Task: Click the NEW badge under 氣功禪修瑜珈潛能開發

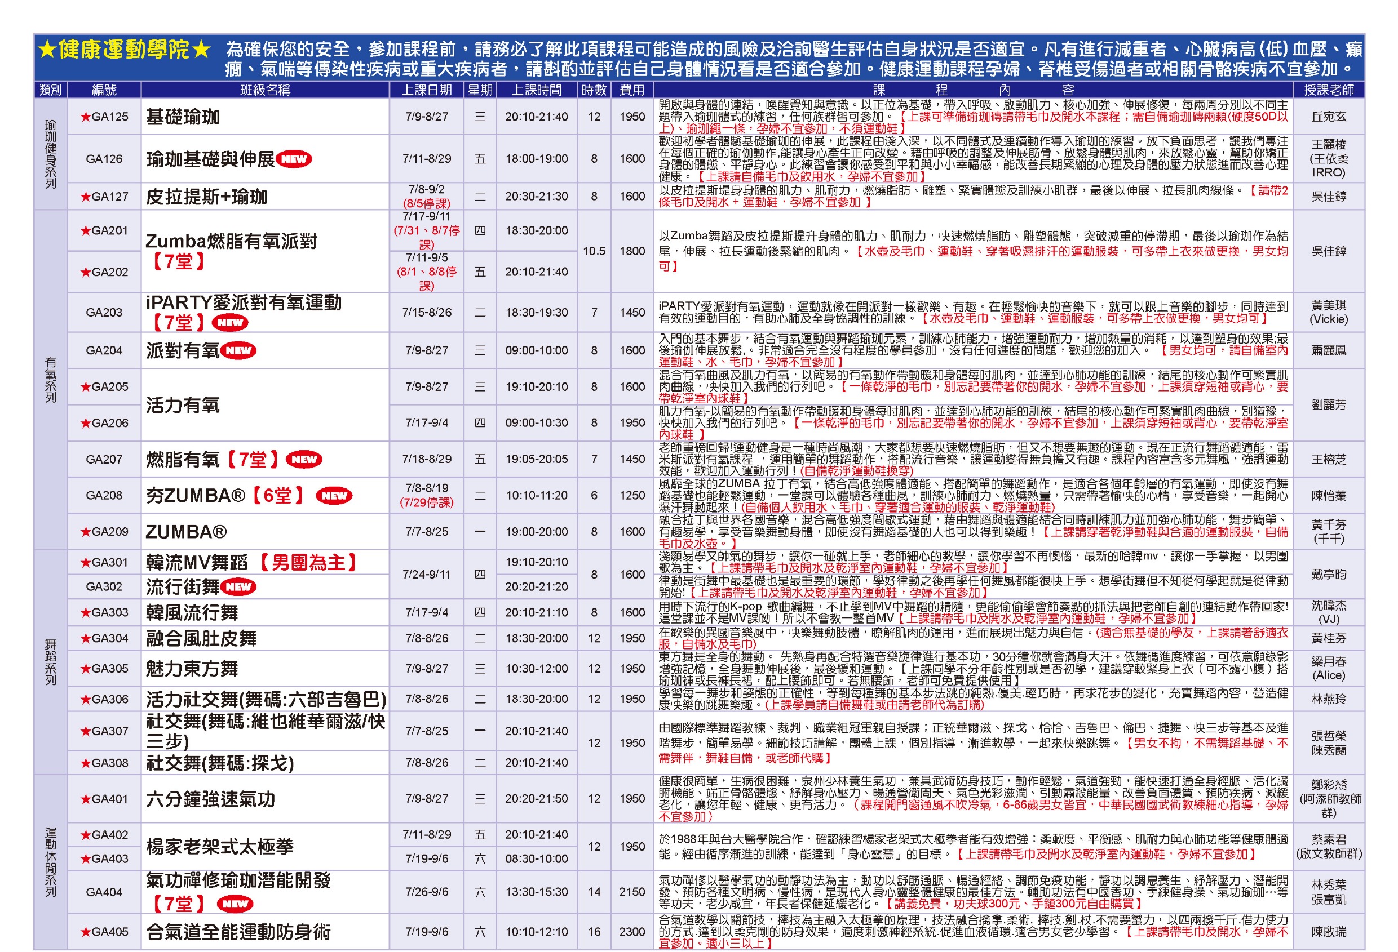Action: click(235, 904)
